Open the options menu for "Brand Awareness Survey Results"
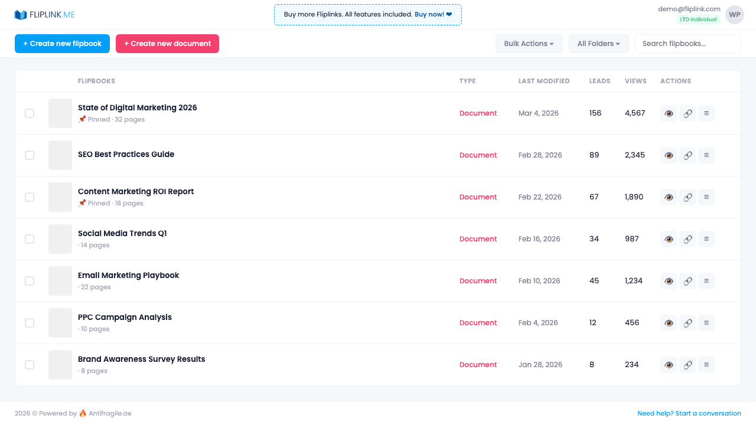Screen dimensions: 756x425 tap(706, 364)
